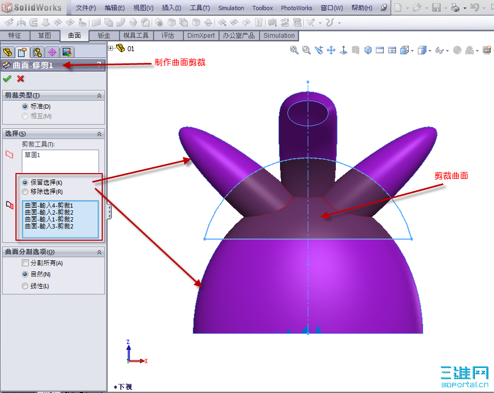Viewport: 494px width, 393px height.
Task: Click the Hide/Show Items glasses icon
Action: (439, 50)
